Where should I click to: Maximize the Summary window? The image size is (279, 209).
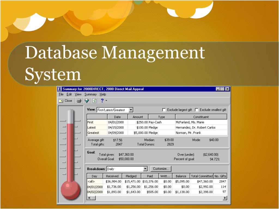[x=222, y=89]
